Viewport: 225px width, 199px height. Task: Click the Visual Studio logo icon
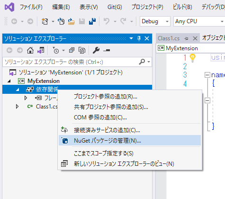coord(9,7)
